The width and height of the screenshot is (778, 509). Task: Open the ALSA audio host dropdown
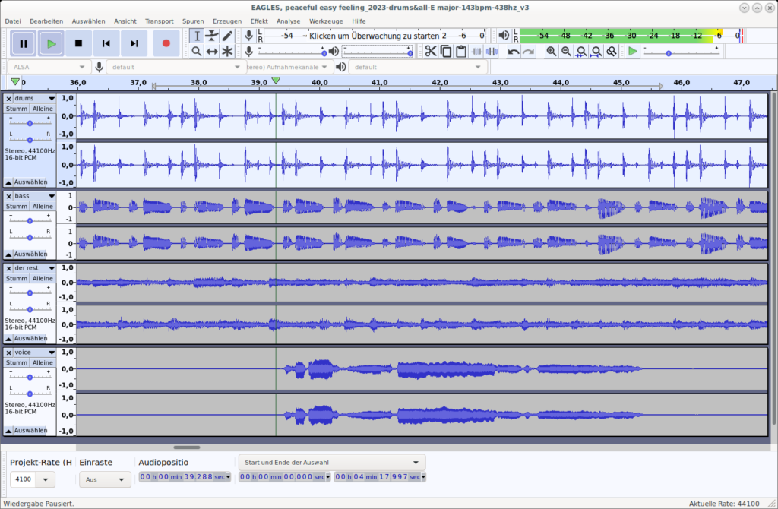(49, 67)
